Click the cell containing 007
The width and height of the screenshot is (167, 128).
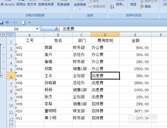pos(30,90)
